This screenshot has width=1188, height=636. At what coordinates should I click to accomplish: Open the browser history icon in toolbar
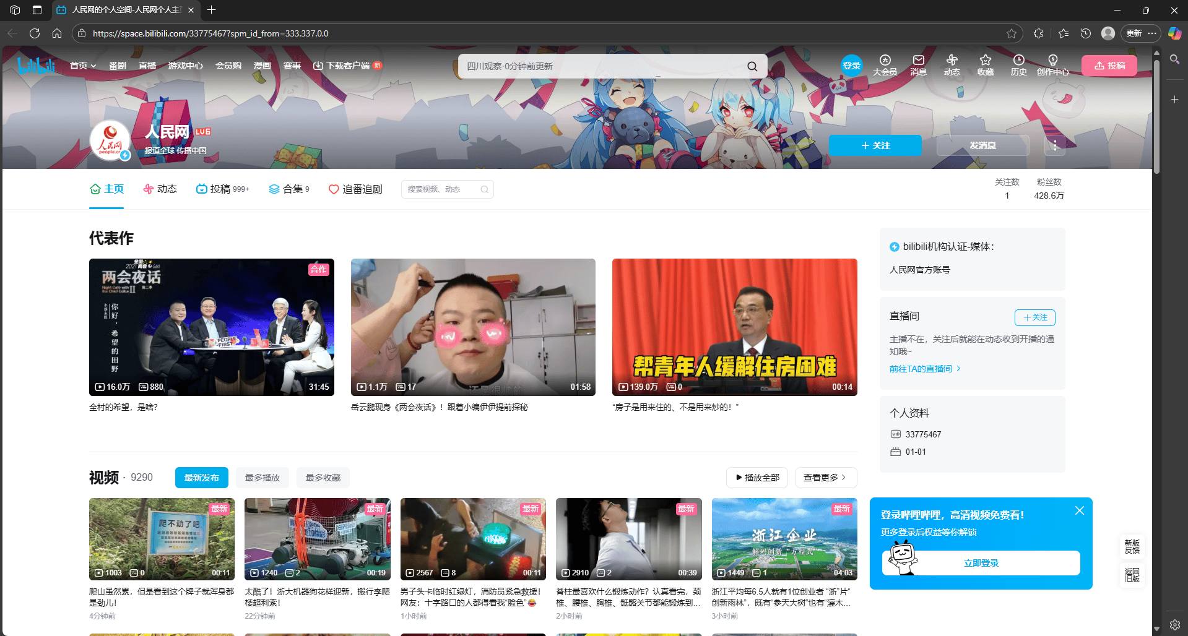[x=1086, y=33]
